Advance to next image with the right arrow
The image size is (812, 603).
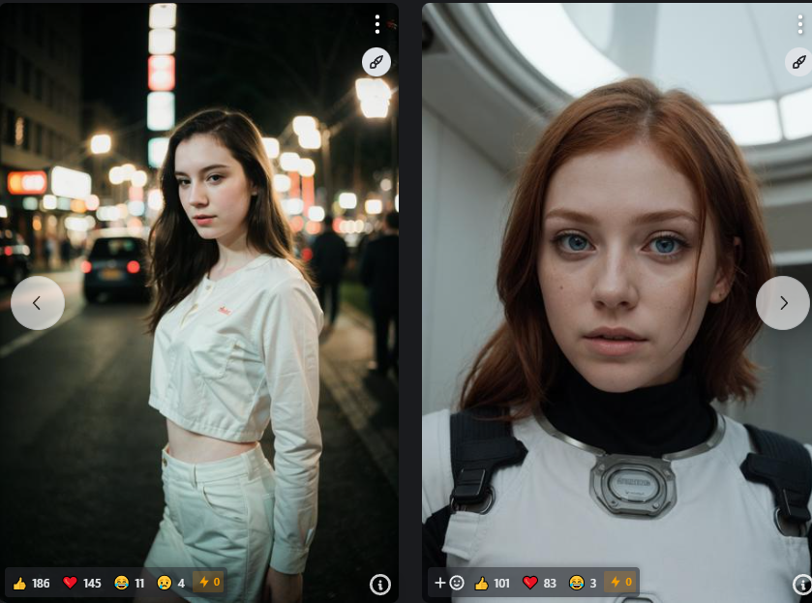pyautogui.click(x=783, y=303)
